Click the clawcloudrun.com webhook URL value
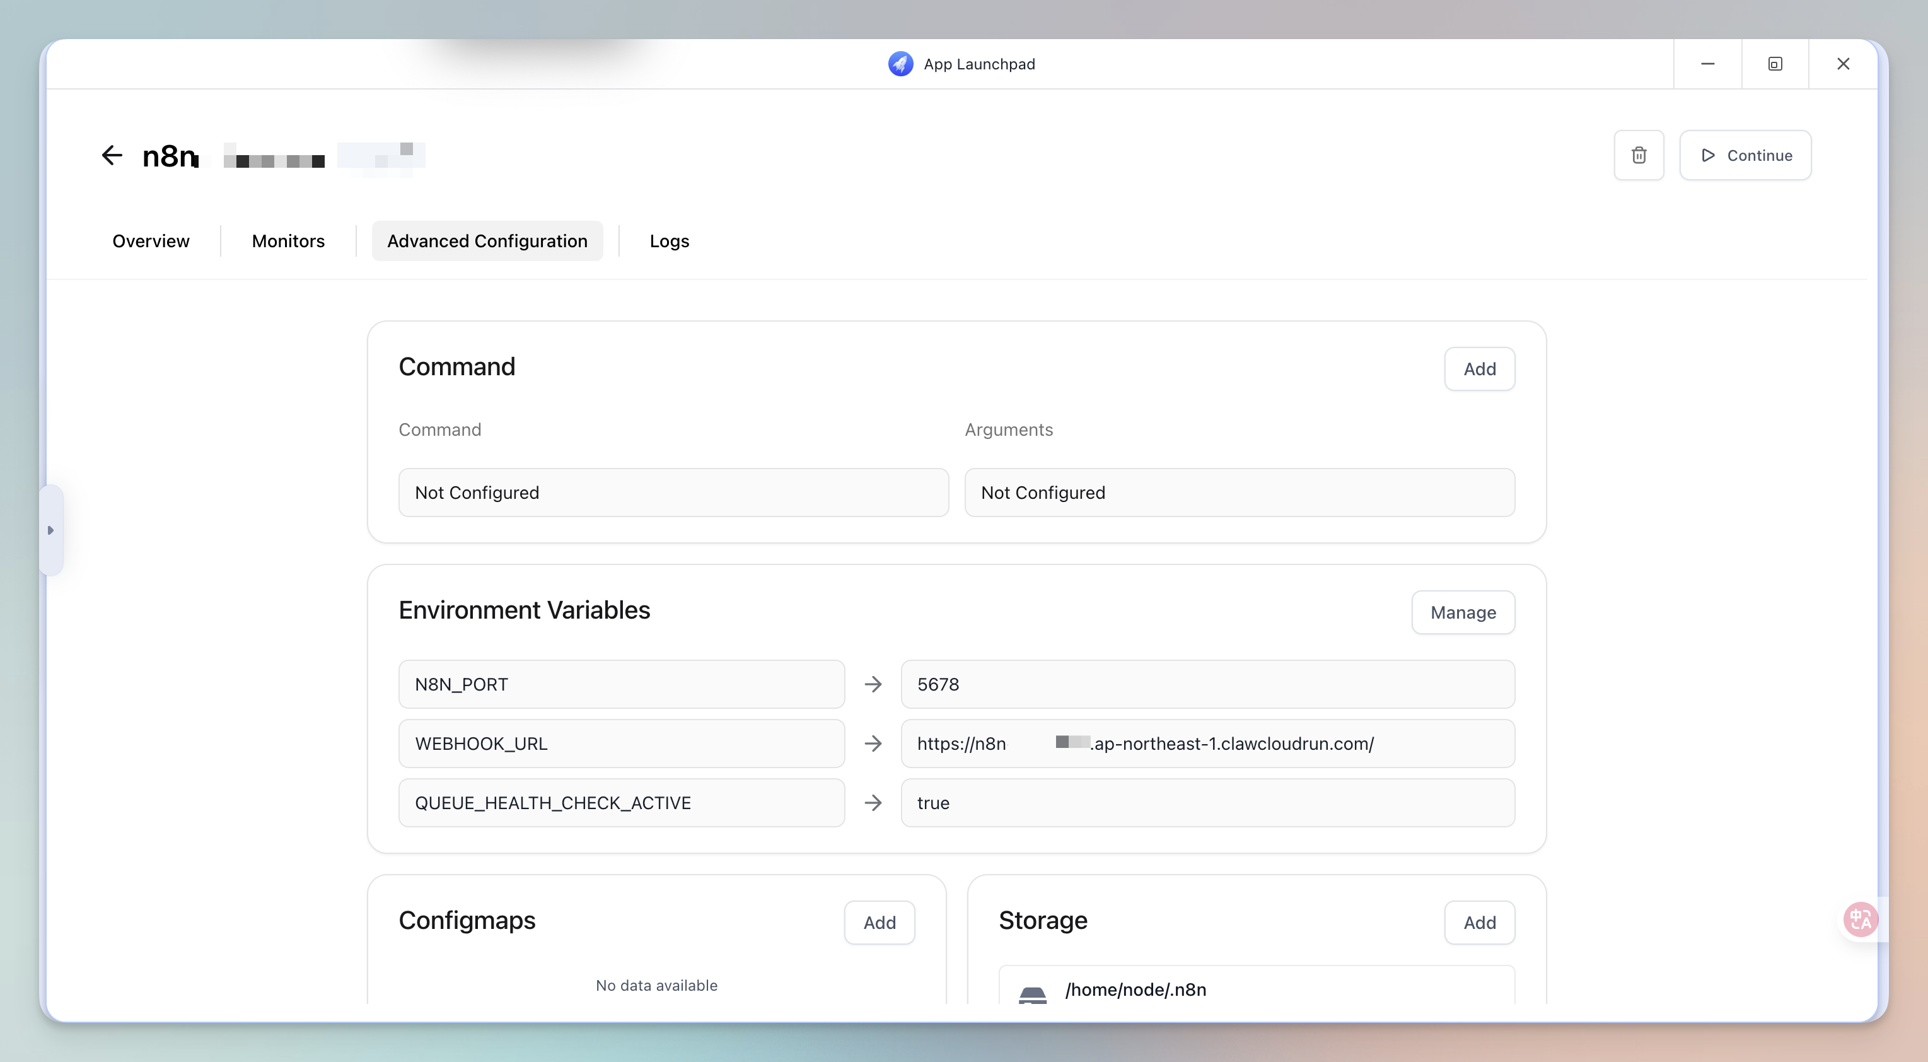 tap(1207, 743)
